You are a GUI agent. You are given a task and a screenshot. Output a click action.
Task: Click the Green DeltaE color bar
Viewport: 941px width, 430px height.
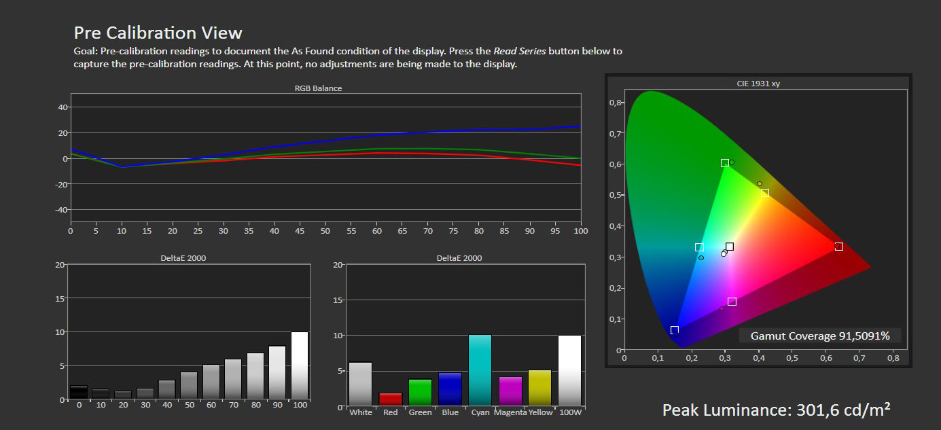point(420,392)
